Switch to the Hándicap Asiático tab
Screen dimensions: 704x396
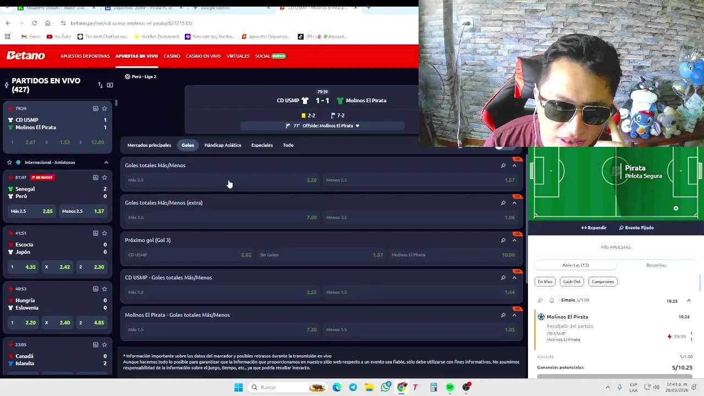(223, 145)
